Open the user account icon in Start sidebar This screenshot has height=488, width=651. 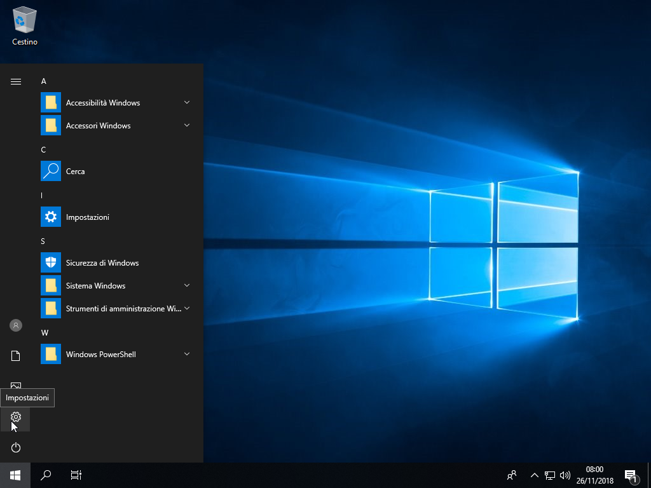[16, 325]
